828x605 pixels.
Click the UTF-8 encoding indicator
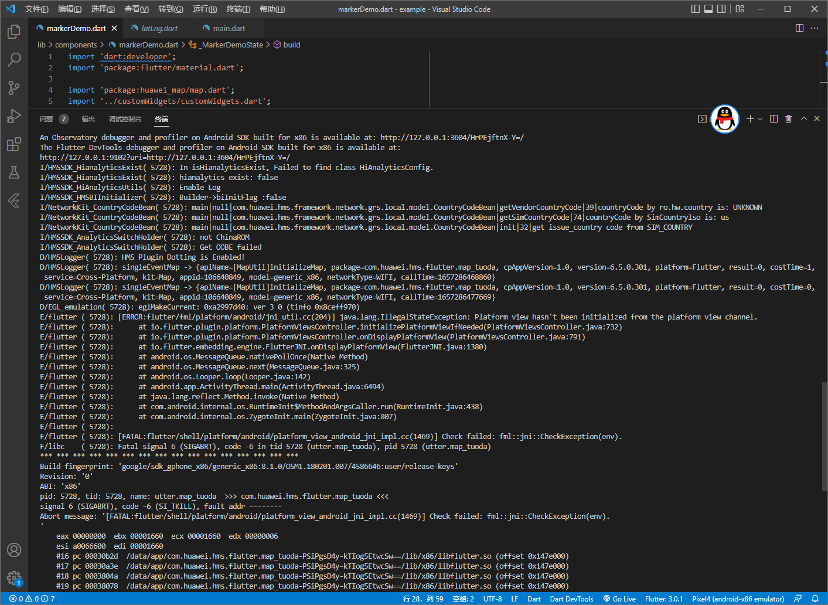pos(492,599)
